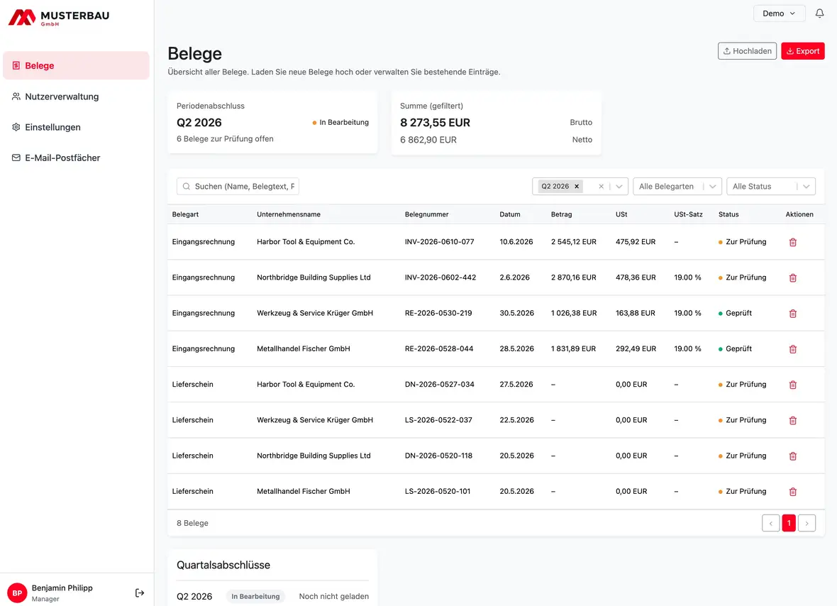The image size is (837, 606).
Task: Expand the Q2 2026 period filter chevron
Action: pos(619,187)
